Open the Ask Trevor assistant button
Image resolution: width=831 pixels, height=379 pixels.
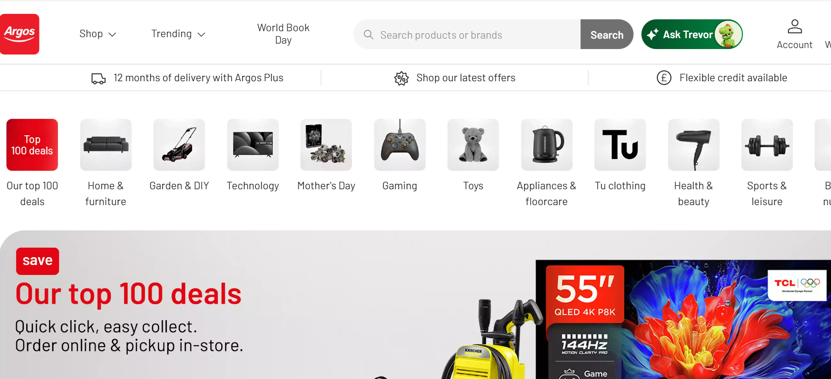692,34
